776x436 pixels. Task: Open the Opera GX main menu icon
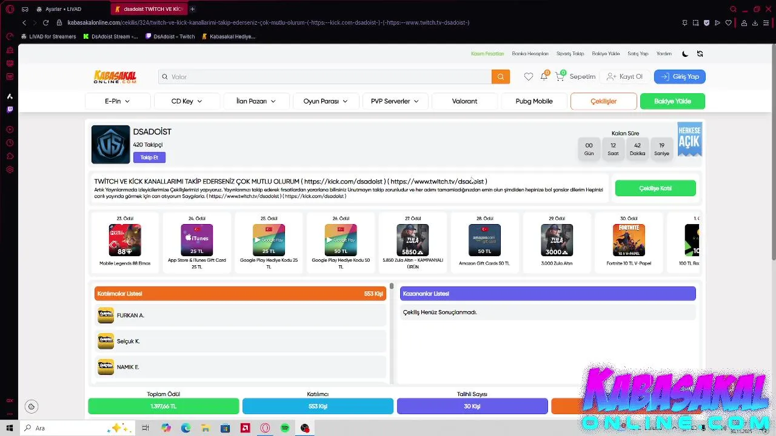point(10,9)
